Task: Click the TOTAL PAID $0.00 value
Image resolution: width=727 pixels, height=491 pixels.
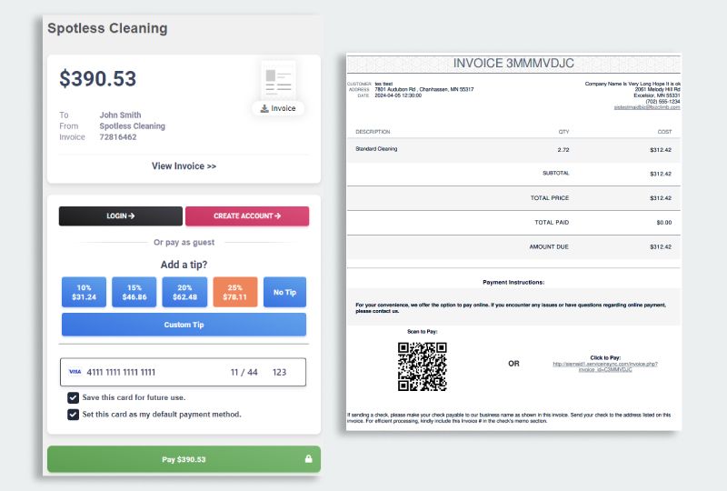Action: tap(664, 222)
